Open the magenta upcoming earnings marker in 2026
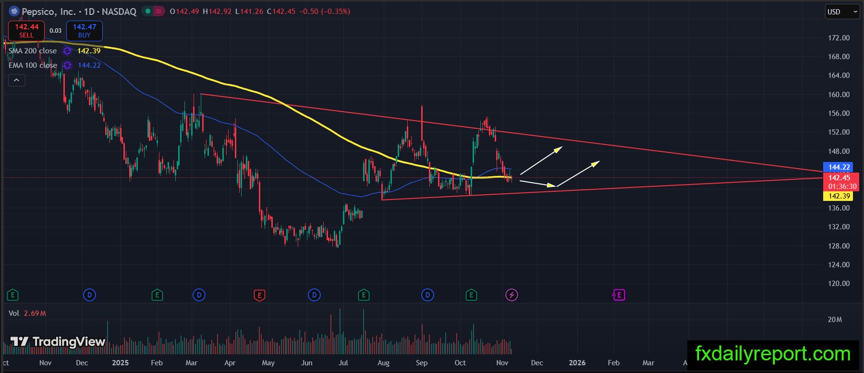Viewport: 864px width, 373px height. 618,295
